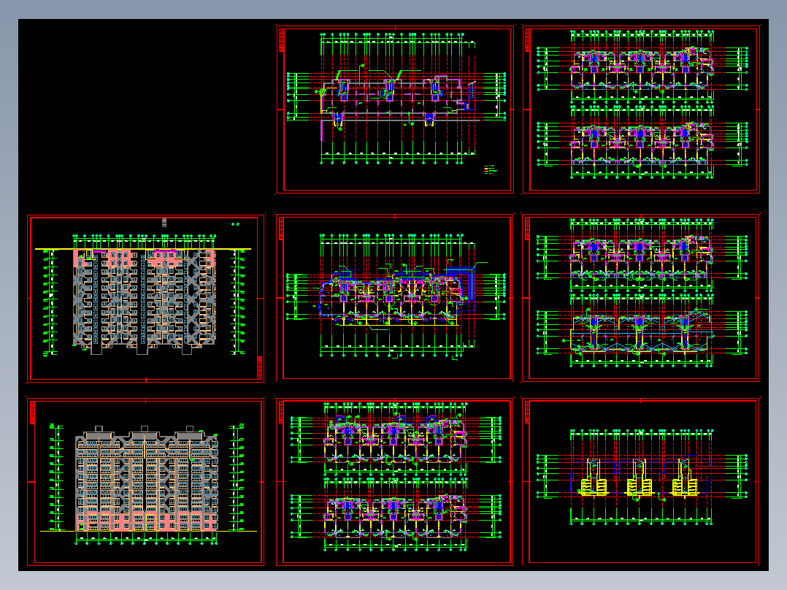
Task: Select the single floor plan with blue outline walls
Action: [395, 298]
